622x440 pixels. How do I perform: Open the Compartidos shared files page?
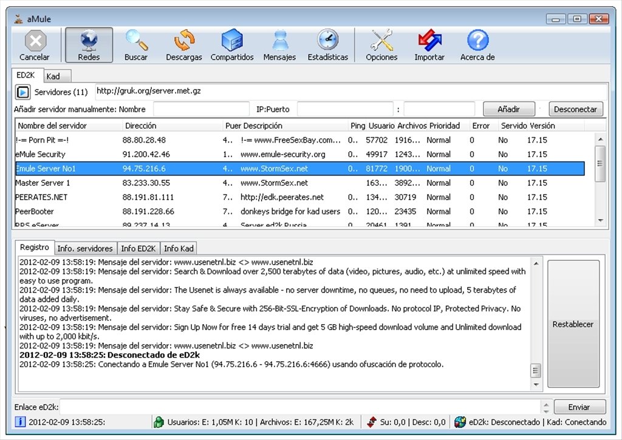tap(232, 45)
